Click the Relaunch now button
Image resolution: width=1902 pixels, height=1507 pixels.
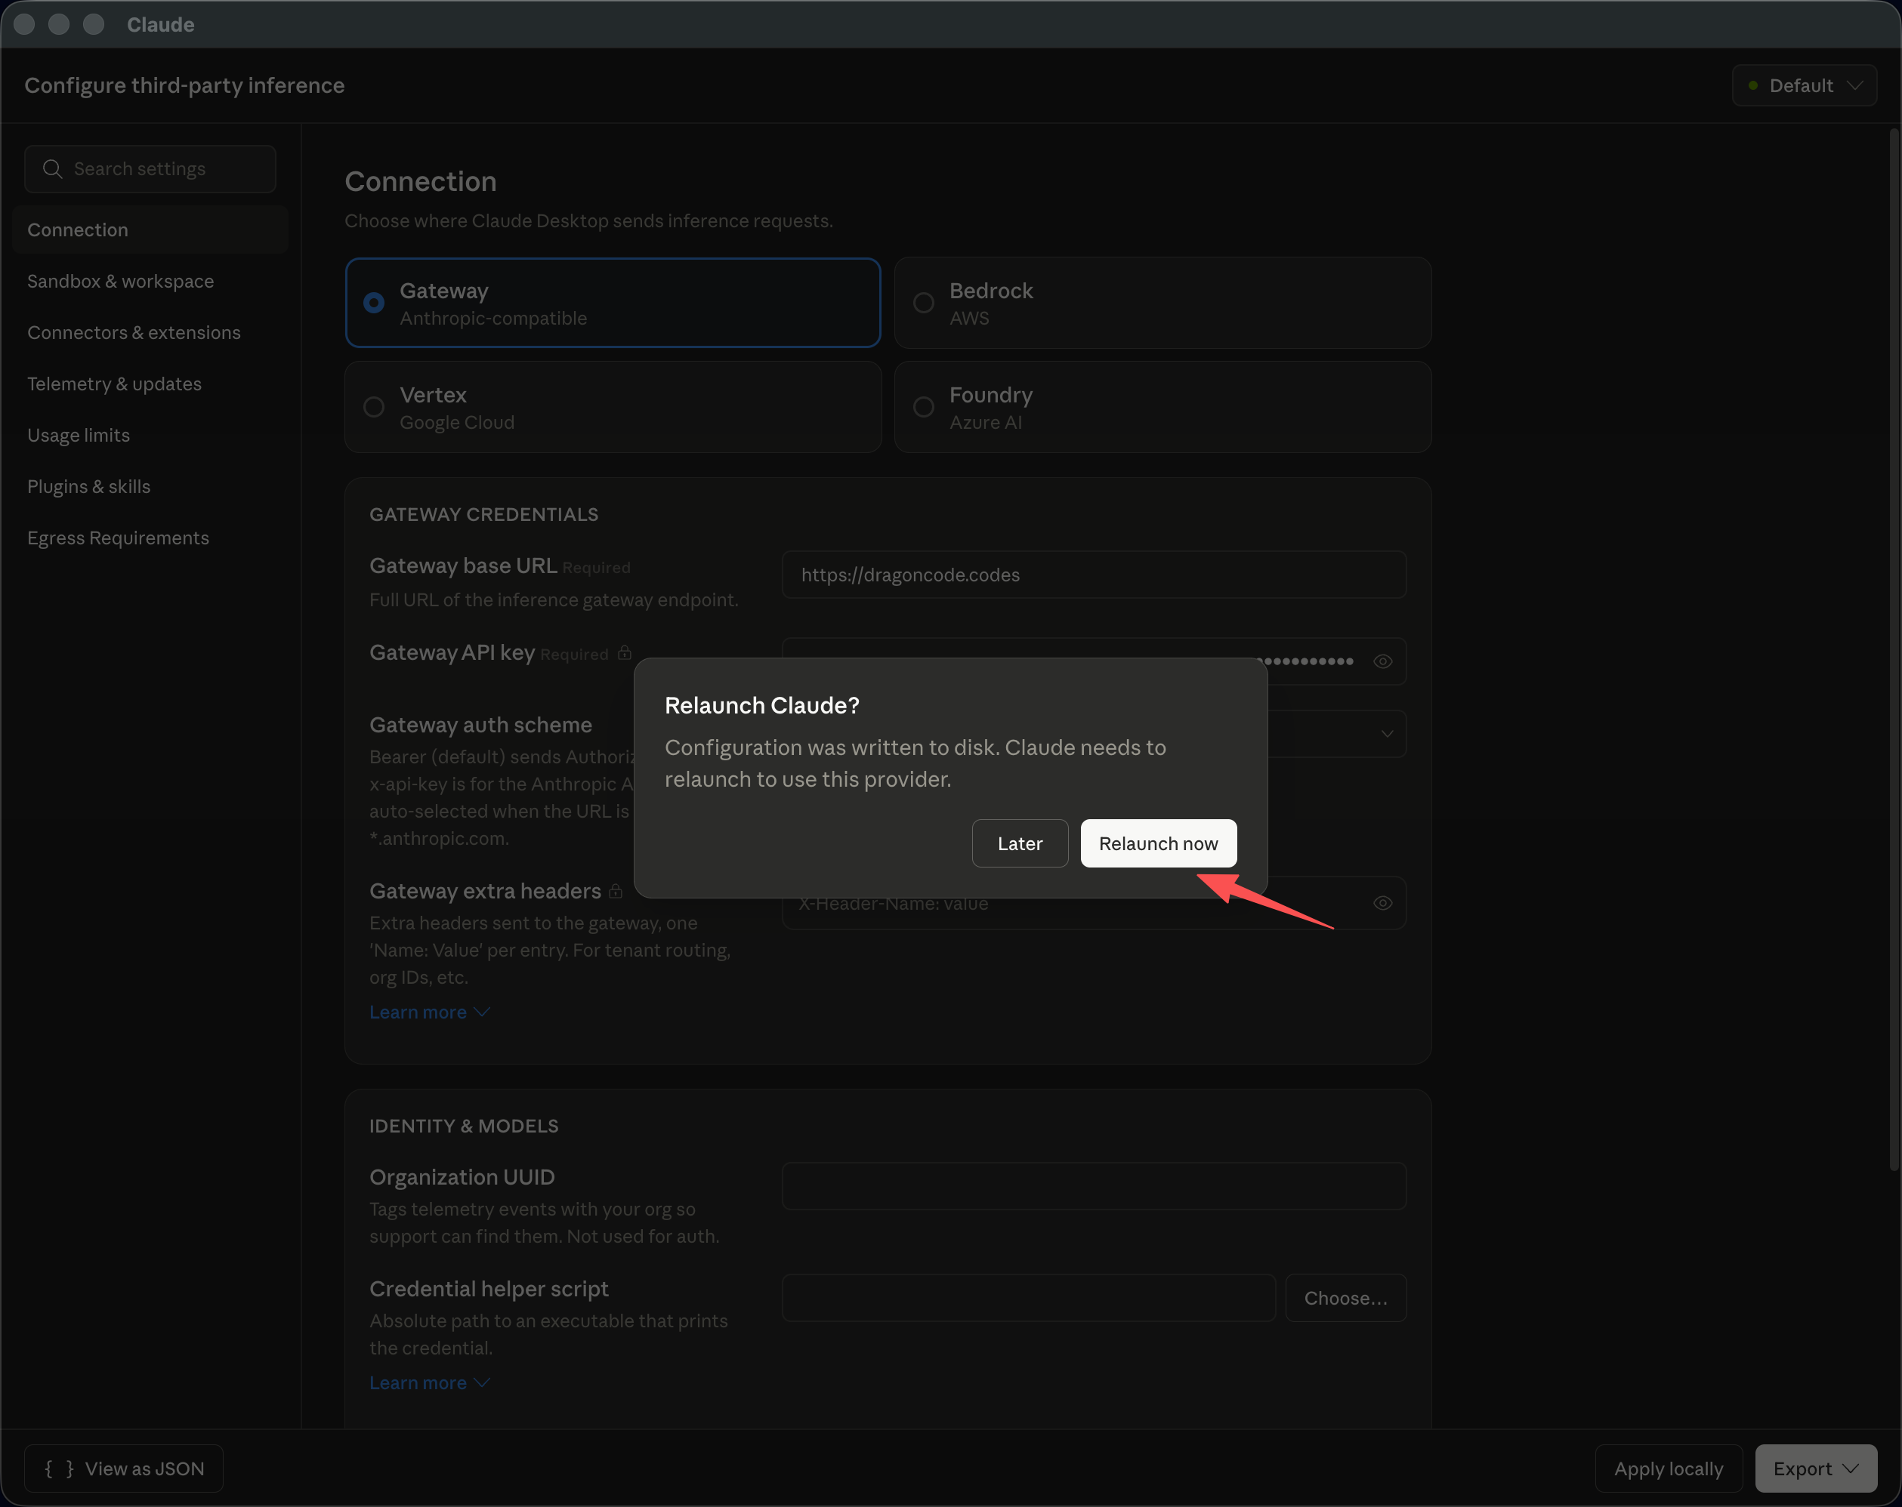pyautogui.click(x=1158, y=843)
